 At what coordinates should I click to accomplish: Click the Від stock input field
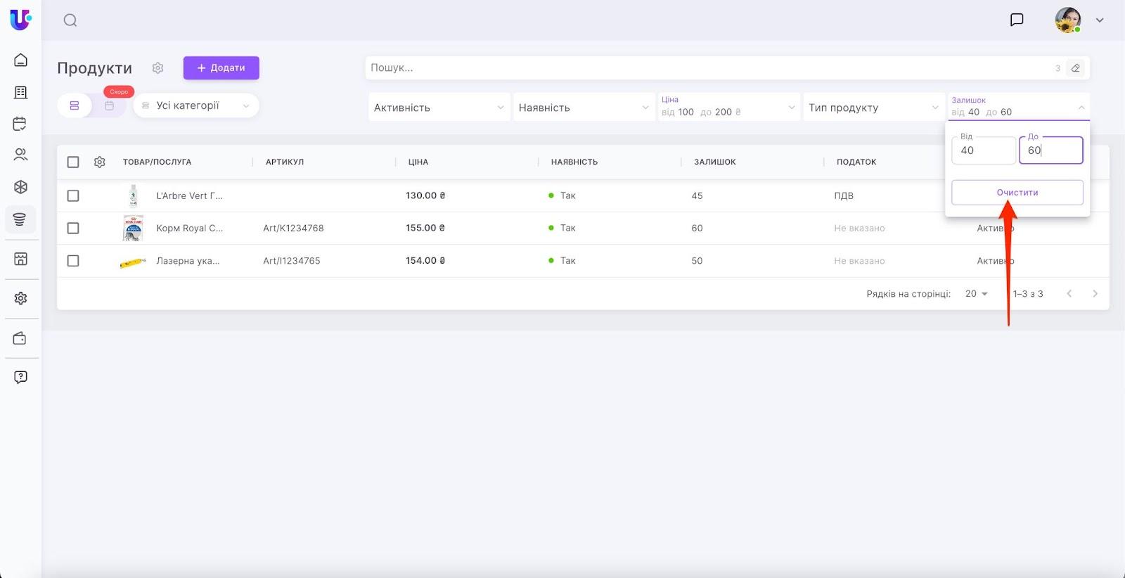[x=983, y=150]
